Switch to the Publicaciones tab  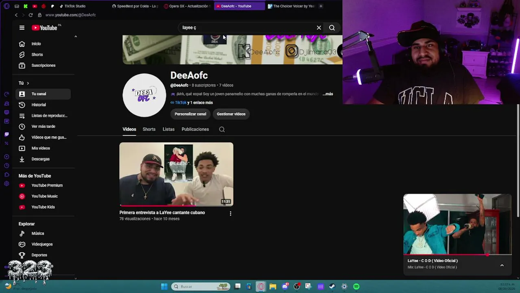(x=195, y=129)
